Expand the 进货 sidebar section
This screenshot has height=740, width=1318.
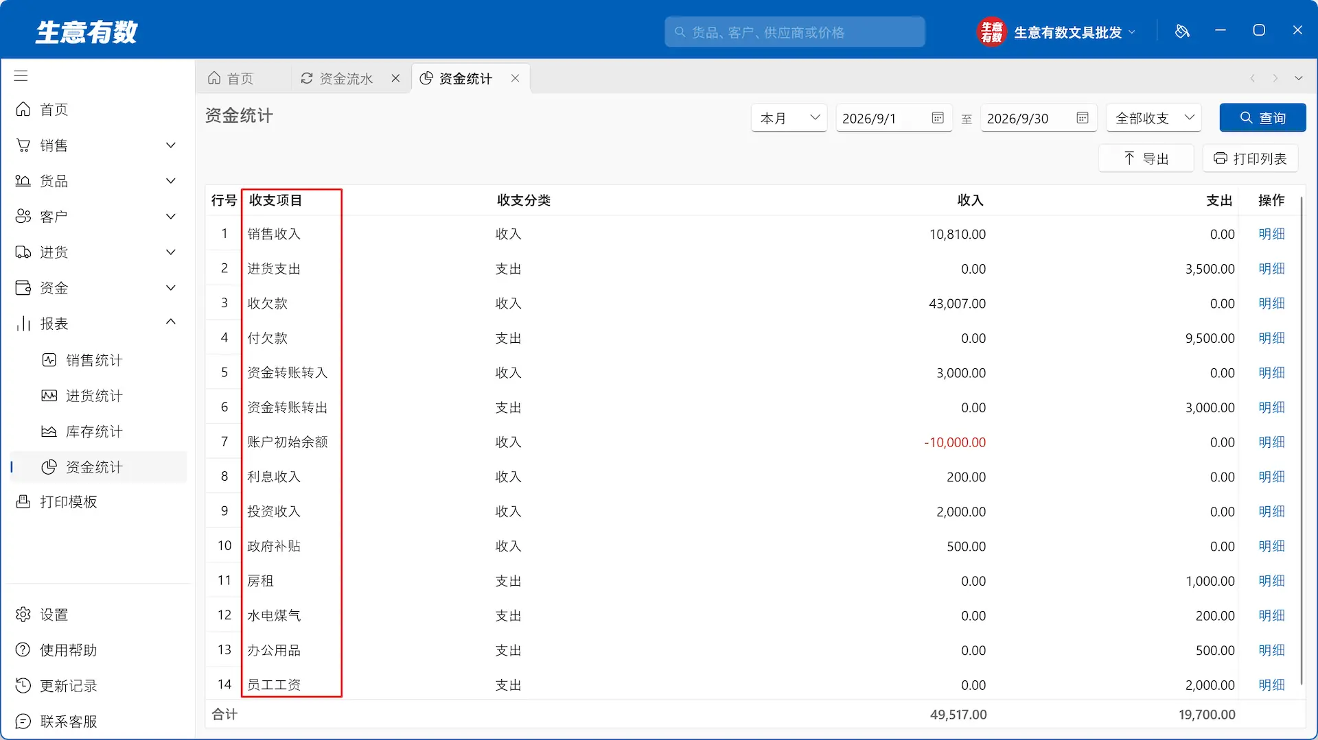click(171, 252)
